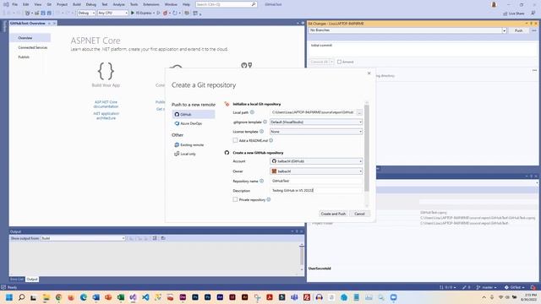Open the Account dropdown
The height and width of the screenshot is (304, 541).
tap(316, 161)
